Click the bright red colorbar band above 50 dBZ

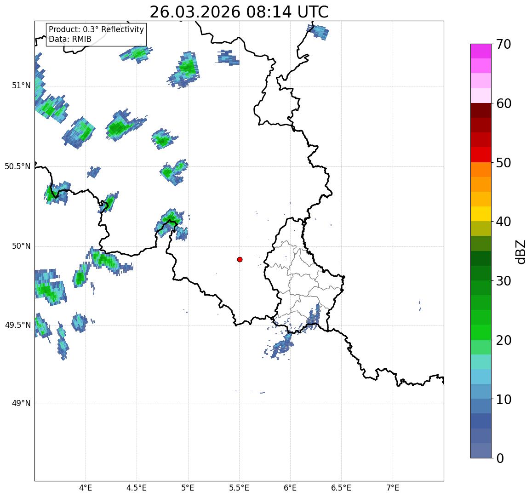pos(481,154)
